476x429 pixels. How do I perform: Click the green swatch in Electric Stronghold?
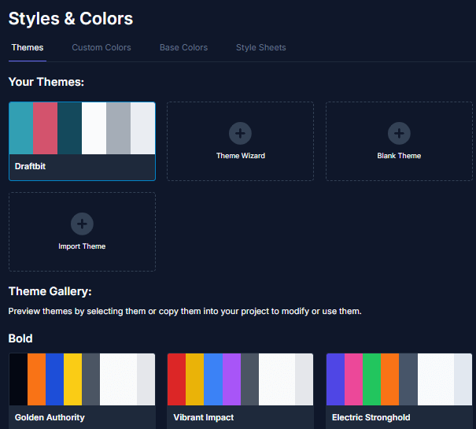point(372,379)
